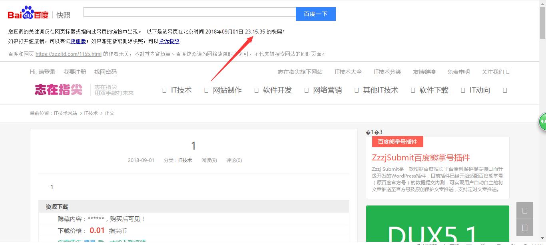
Task: Click the IT动向 menu icon
Action: click(463, 90)
